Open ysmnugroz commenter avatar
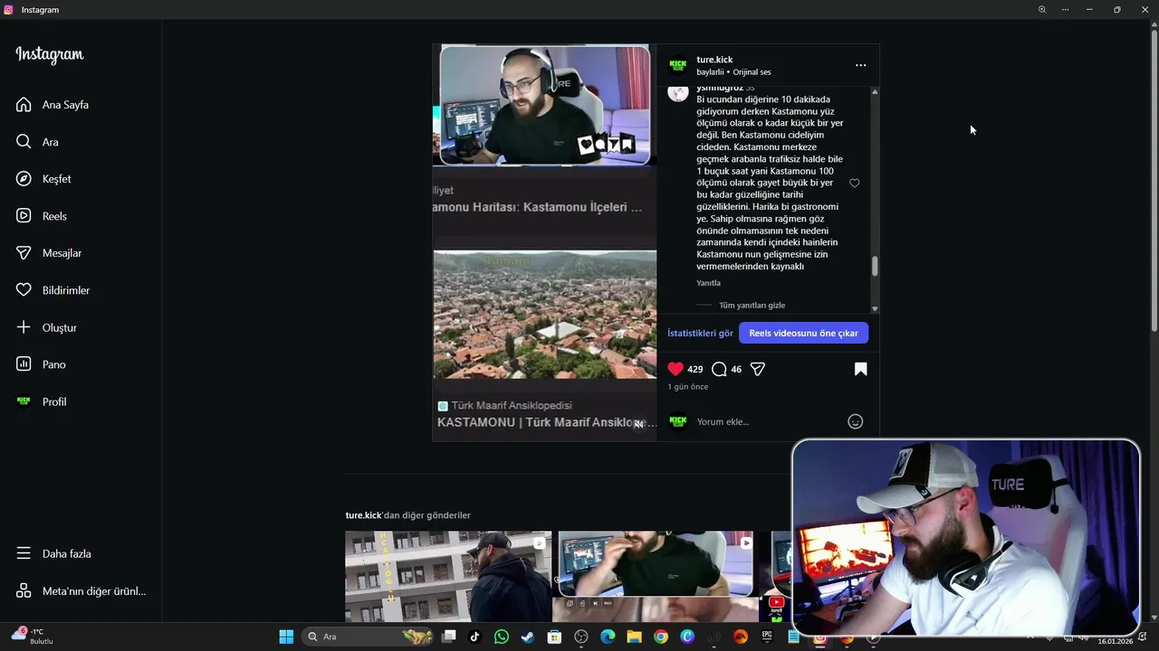 coord(678,92)
